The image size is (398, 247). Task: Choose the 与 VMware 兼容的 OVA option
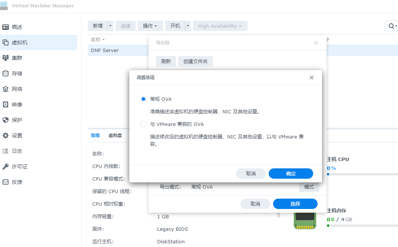pyautogui.click(x=143, y=124)
